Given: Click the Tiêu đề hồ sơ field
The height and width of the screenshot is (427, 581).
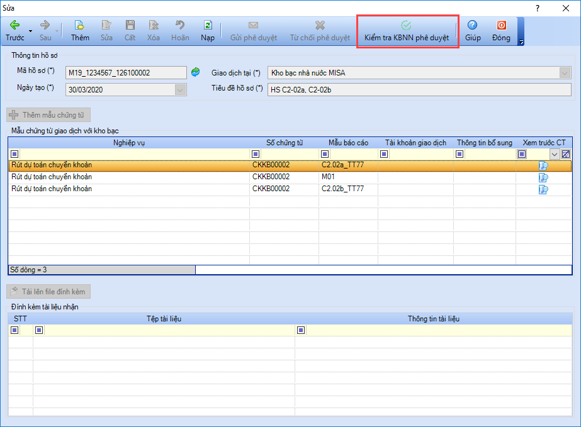Looking at the screenshot, I should click(419, 90).
